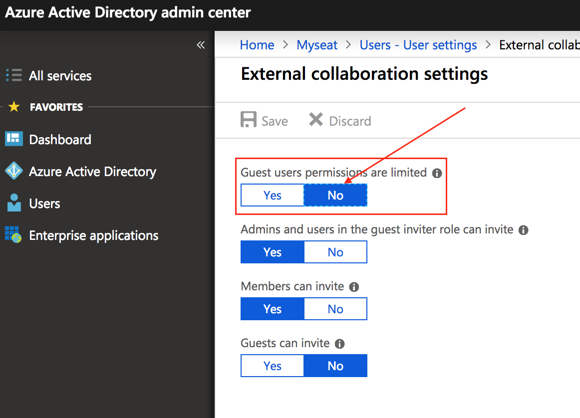Collapse the sidebar with the double chevron

pos(201,45)
